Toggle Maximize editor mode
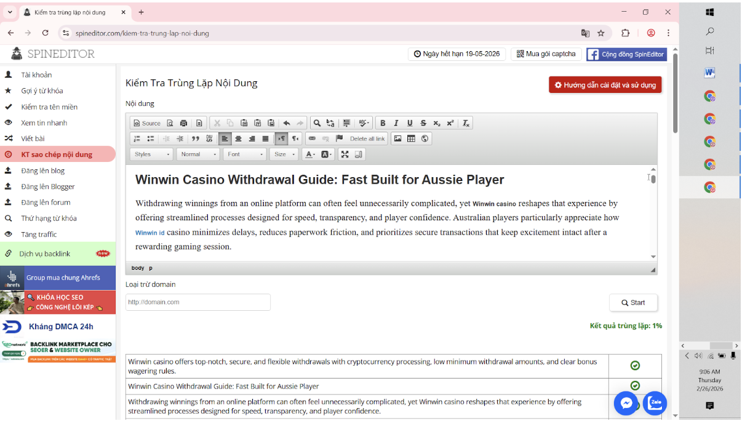Screen dimensions: 742x421 [x=345, y=154]
